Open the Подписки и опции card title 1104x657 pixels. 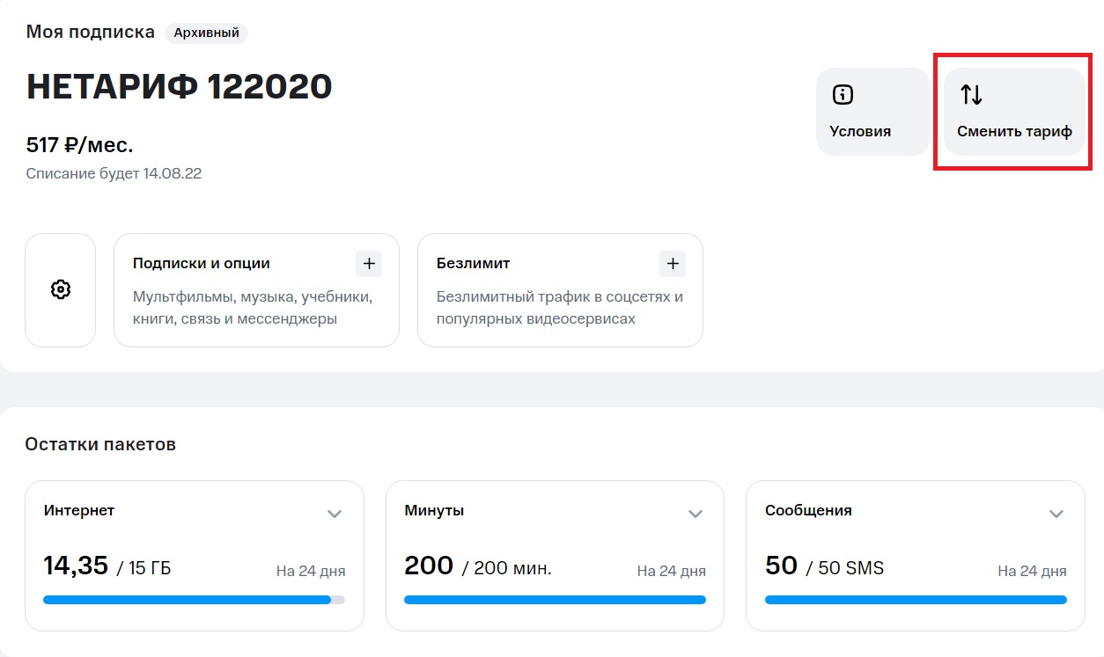(x=202, y=263)
